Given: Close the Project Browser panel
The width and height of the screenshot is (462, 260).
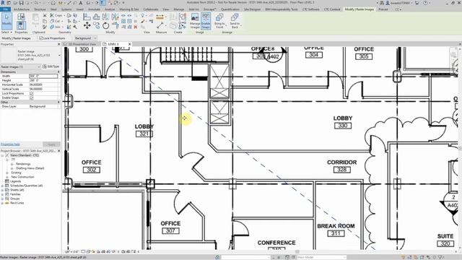Looking at the screenshot, I should [58, 151].
